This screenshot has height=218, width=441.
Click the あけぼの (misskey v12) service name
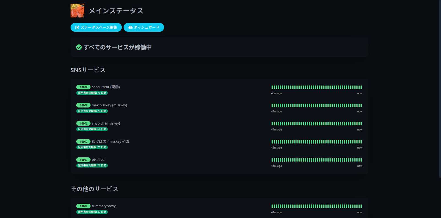(x=110, y=141)
